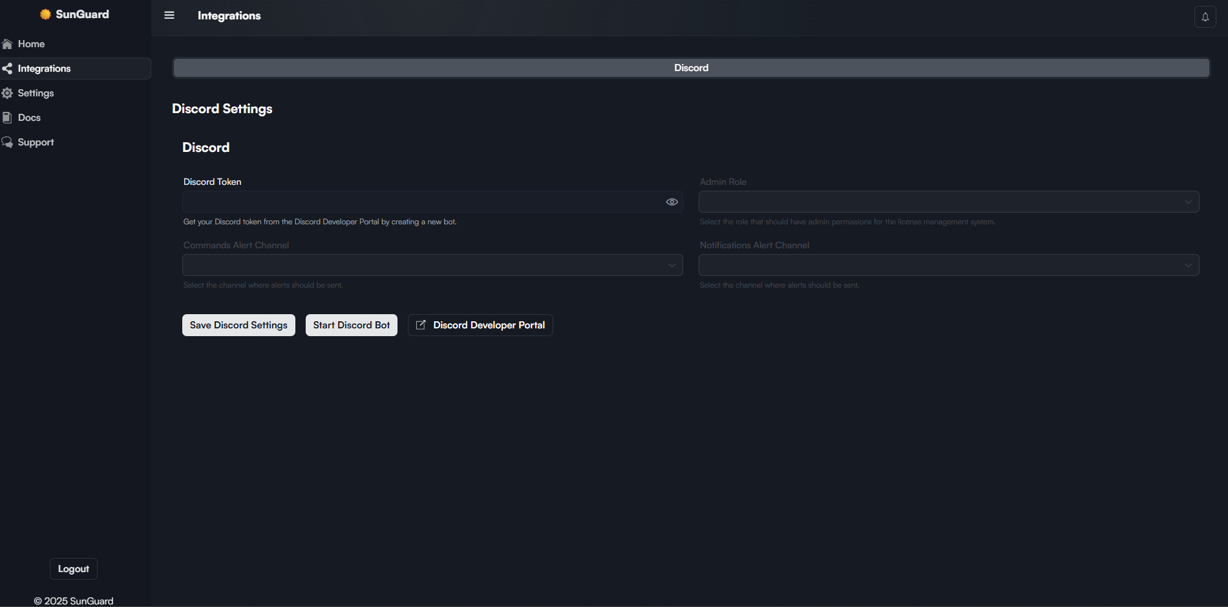Click the Support chat icon in sidebar
Screen dimensions: 1228x607
7,142
